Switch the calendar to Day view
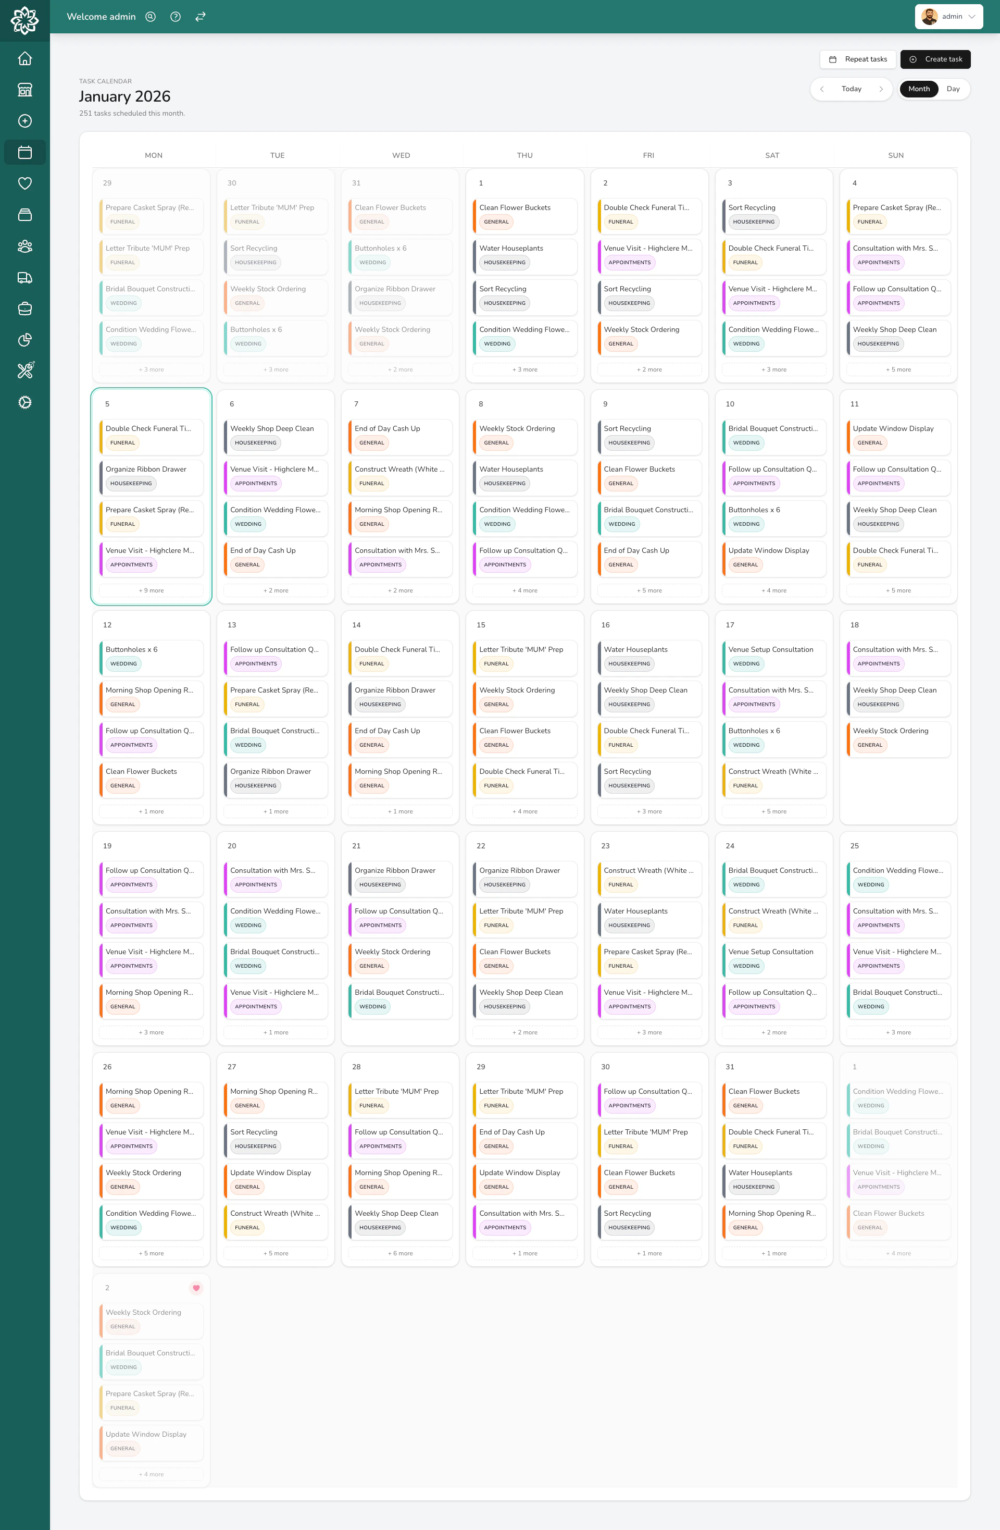Image resolution: width=1000 pixels, height=1530 pixels. [x=953, y=89]
